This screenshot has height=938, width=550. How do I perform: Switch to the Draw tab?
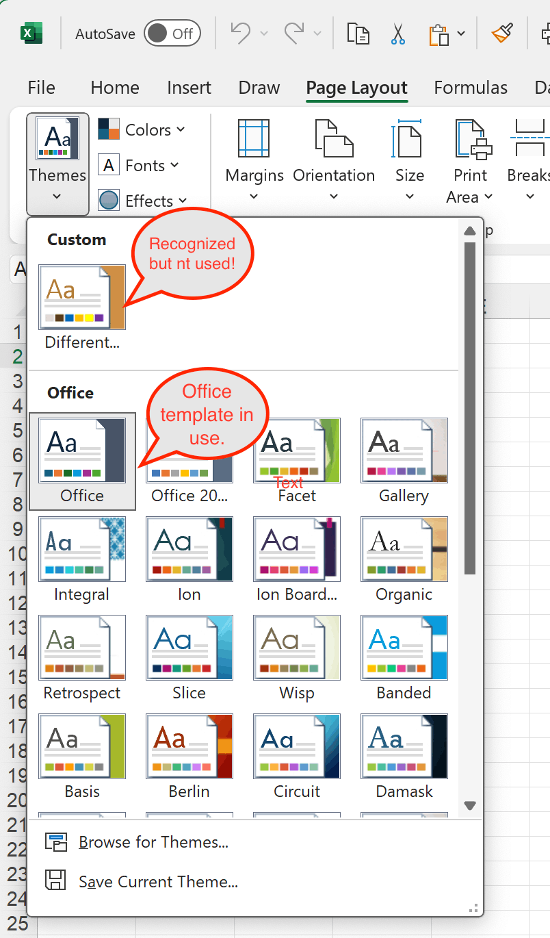coord(259,88)
